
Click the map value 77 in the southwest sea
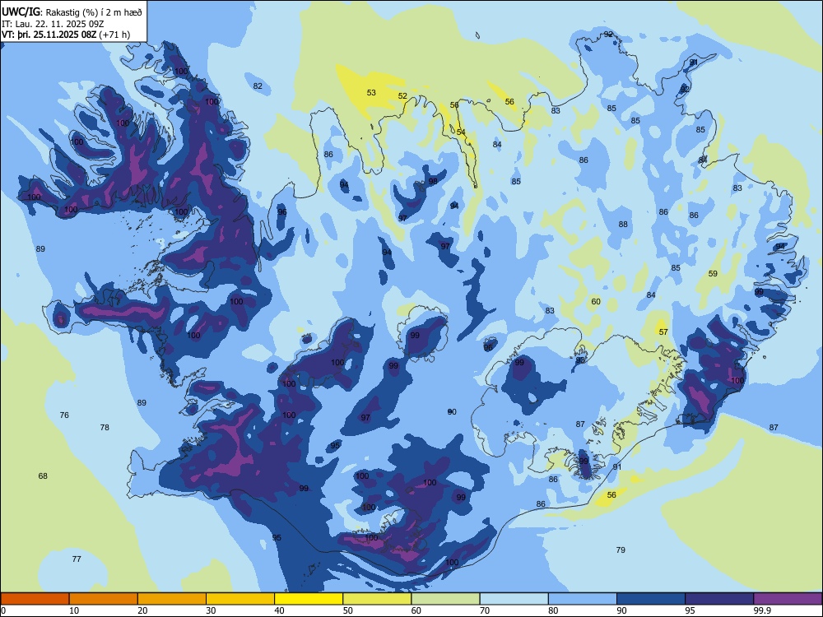(x=77, y=559)
